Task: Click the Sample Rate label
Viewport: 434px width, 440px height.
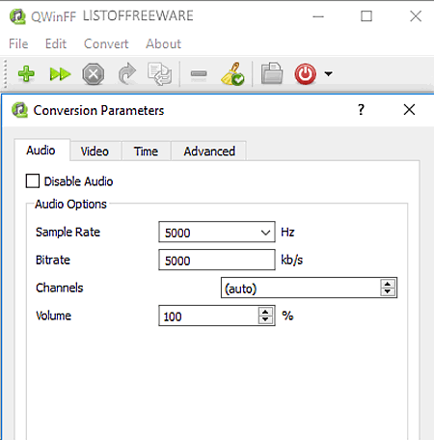Action: 68,232
